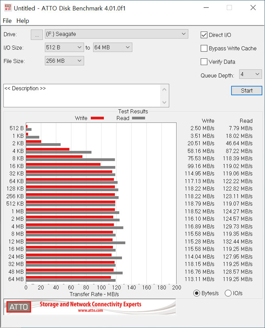
Task: Open the maximum I/O Size dropdown 64 MB
Action: coord(113,47)
